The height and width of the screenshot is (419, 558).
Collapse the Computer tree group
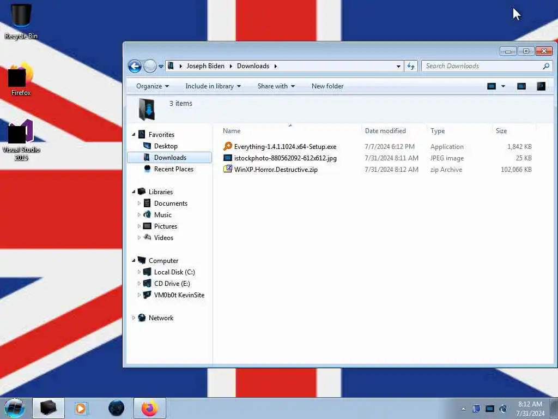tap(134, 260)
